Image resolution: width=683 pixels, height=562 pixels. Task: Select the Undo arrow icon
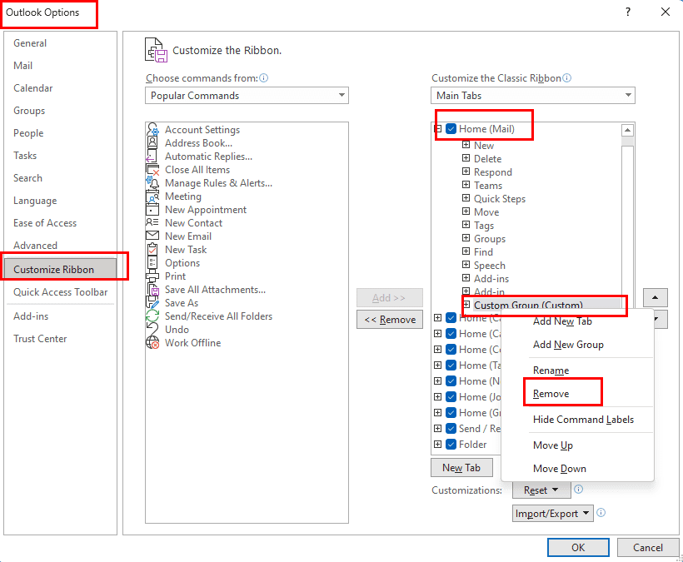(x=152, y=330)
